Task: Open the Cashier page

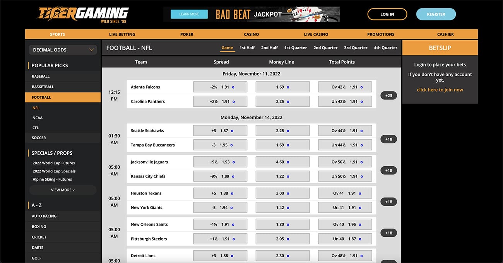Action: point(445,34)
